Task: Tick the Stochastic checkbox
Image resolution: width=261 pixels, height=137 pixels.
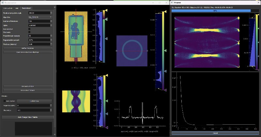Action: pyautogui.click(x=29, y=32)
